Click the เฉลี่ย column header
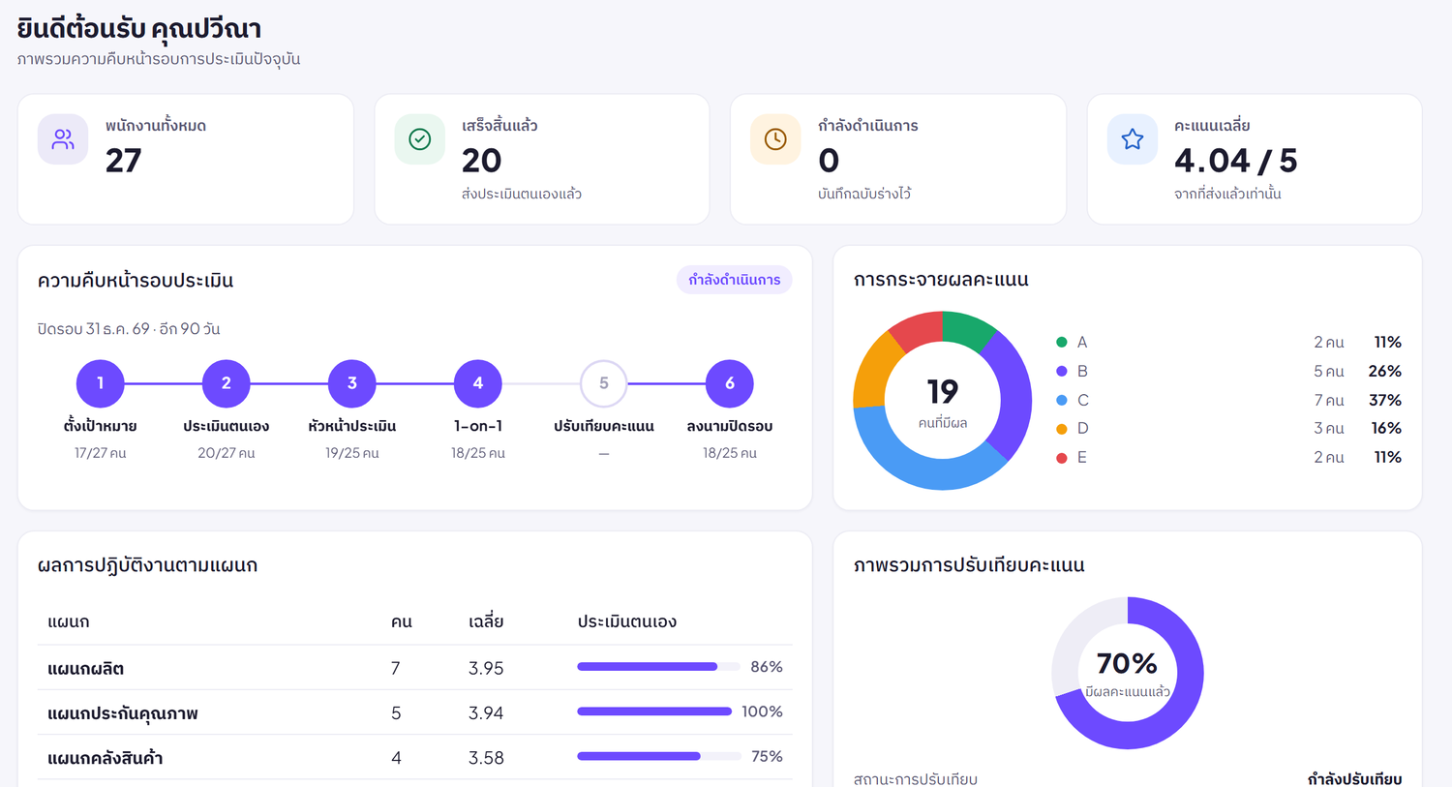The width and height of the screenshot is (1452, 787). (x=486, y=621)
